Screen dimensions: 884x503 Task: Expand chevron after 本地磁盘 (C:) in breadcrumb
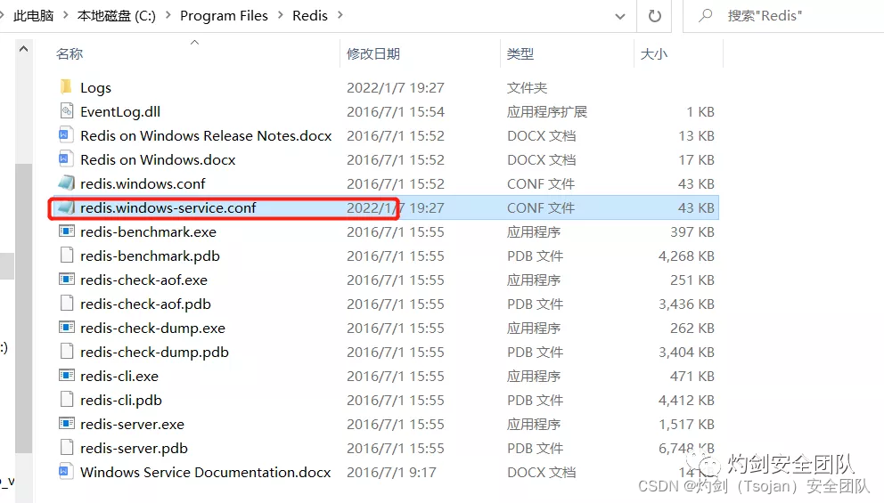pyautogui.click(x=168, y=15)
